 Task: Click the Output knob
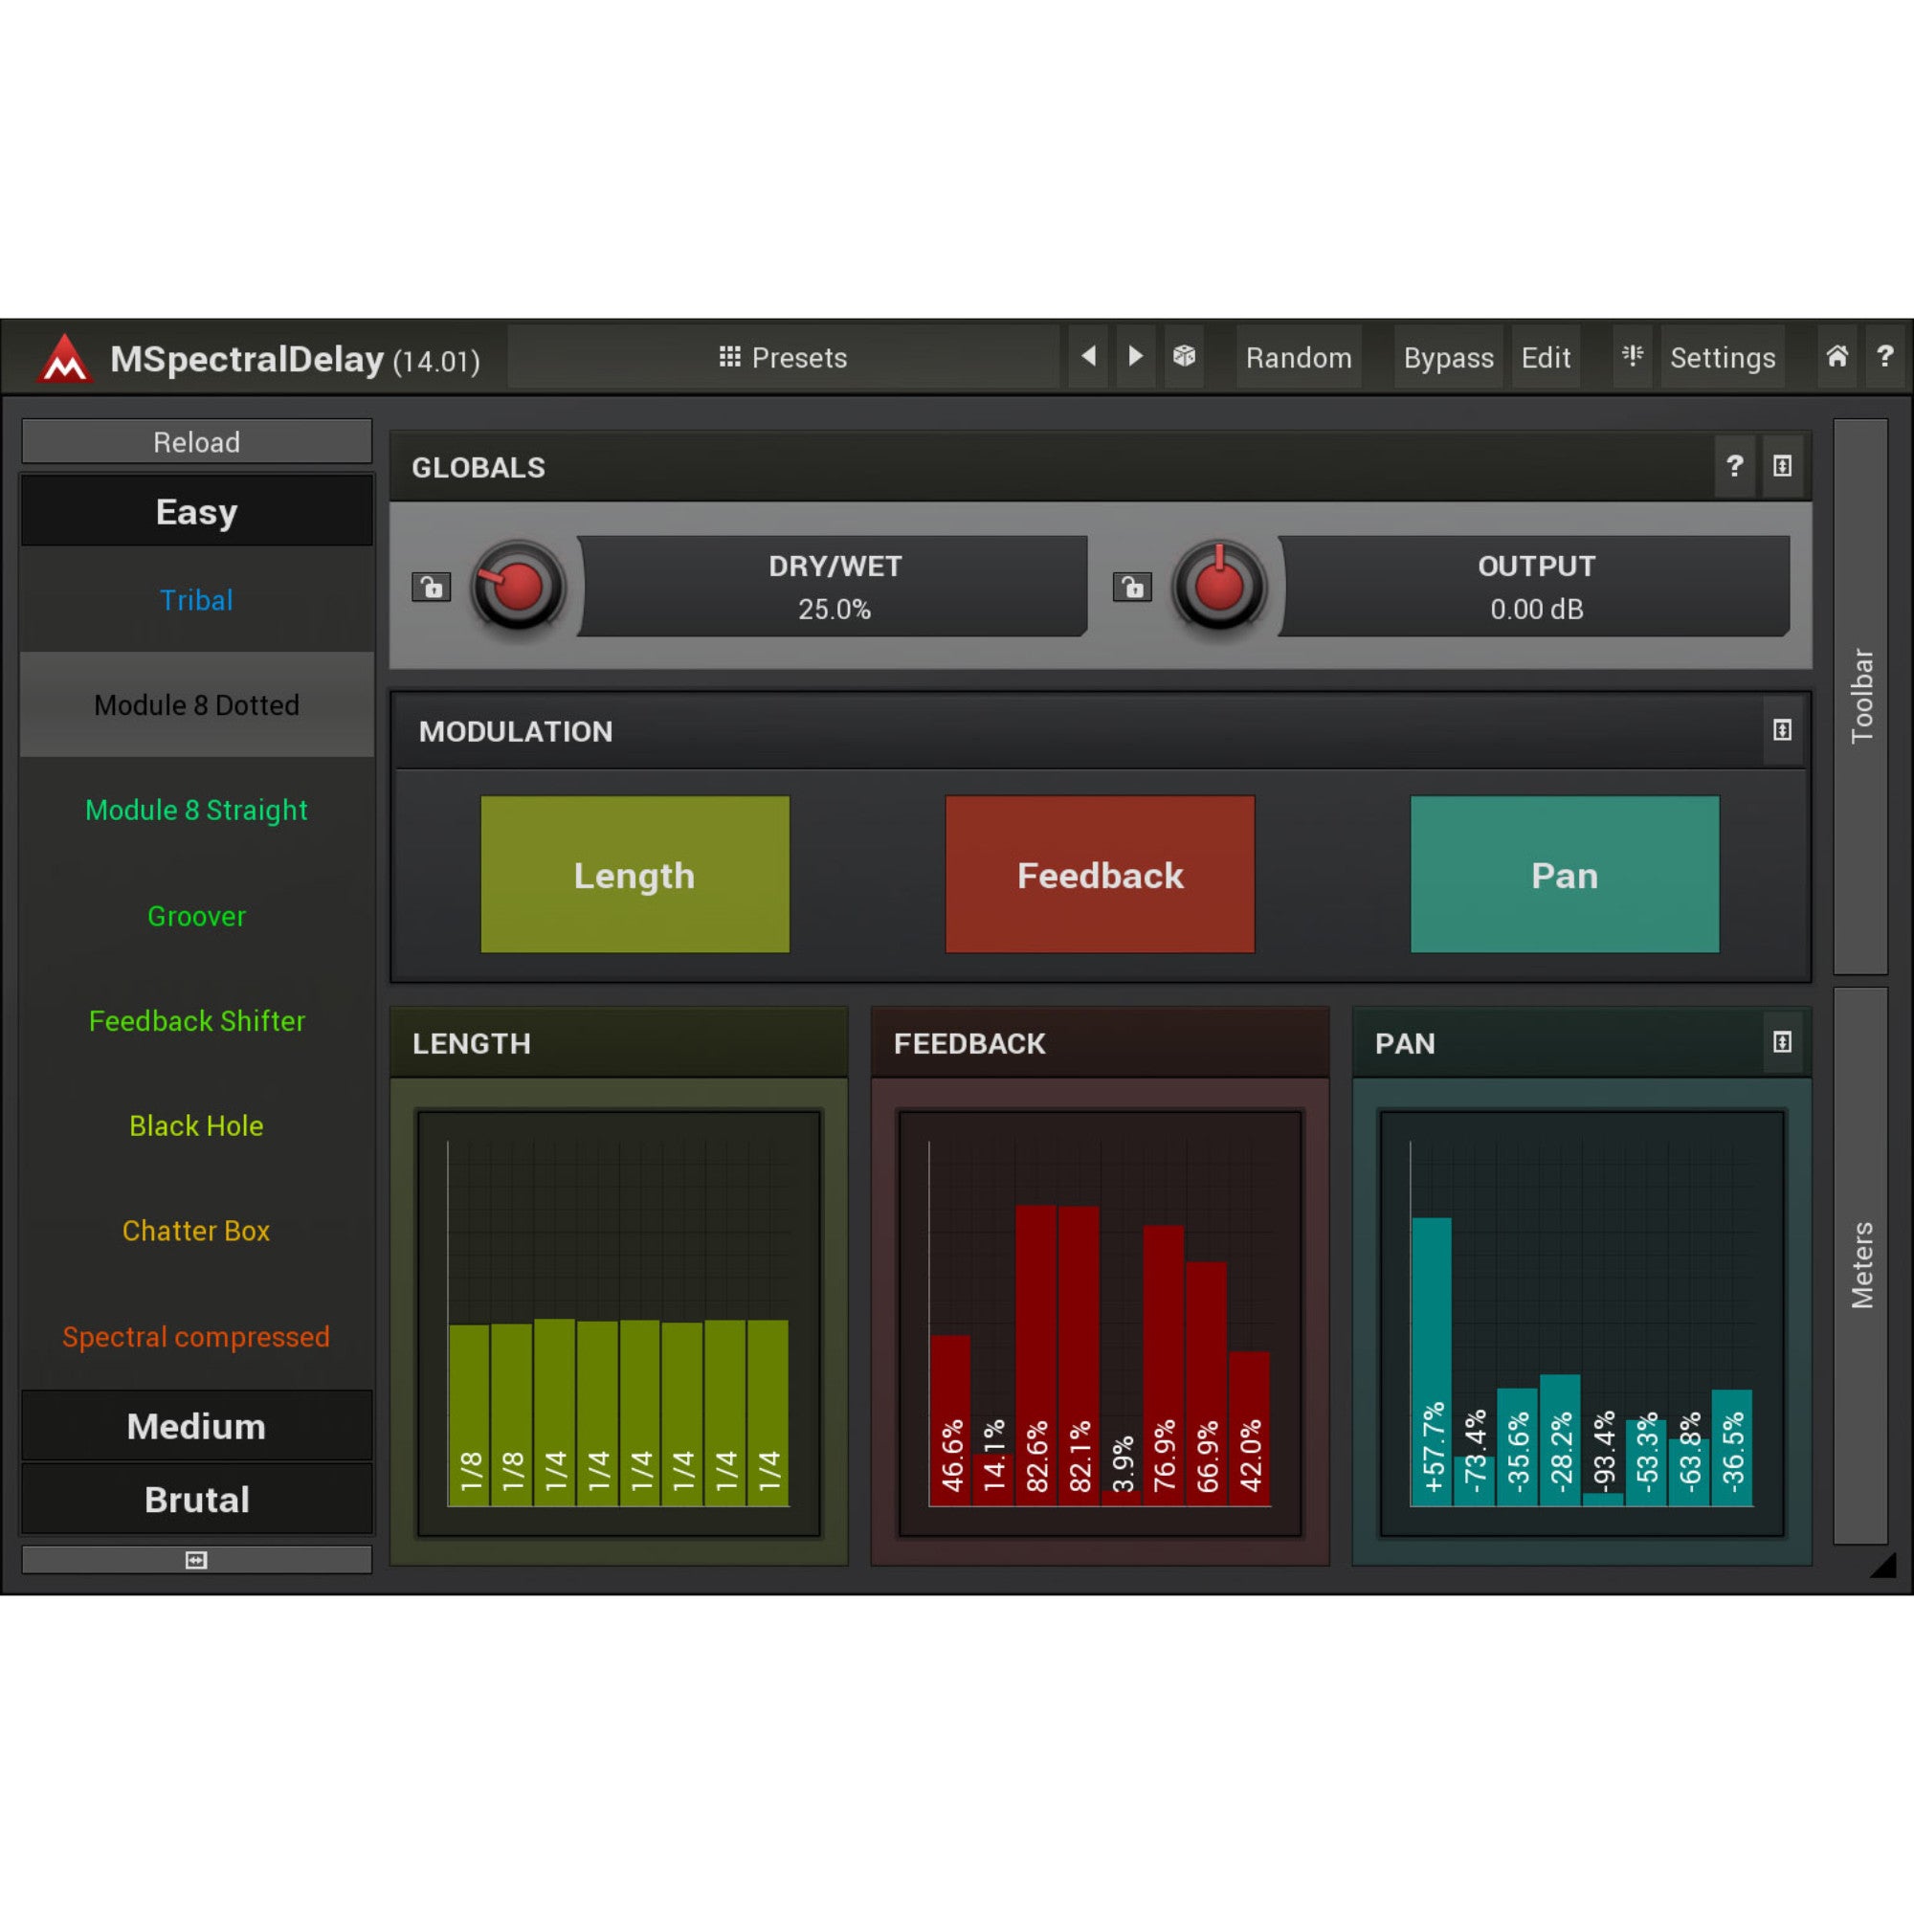coord(1219,587)
